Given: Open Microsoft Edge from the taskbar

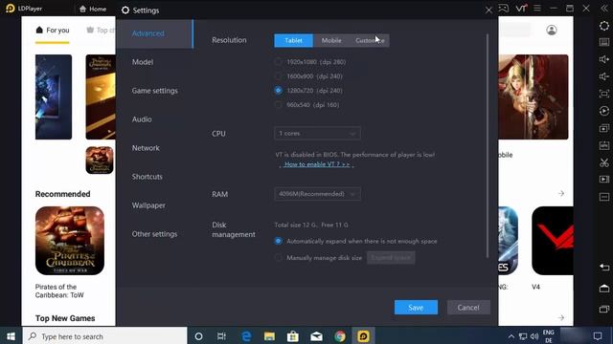Looking at the screenshot, I should tap(246, 336).
